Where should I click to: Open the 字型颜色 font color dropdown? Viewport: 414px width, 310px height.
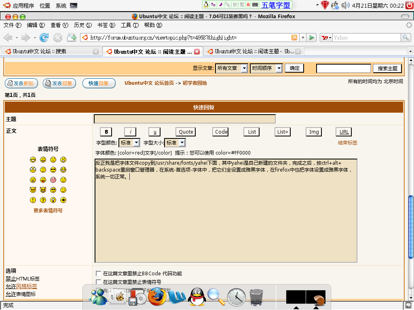[129, 142]
